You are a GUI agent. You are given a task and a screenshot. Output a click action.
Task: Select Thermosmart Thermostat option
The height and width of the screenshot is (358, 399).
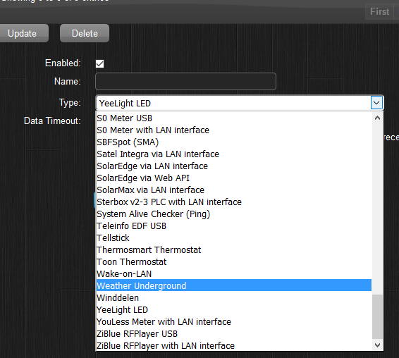pos(233,250)
